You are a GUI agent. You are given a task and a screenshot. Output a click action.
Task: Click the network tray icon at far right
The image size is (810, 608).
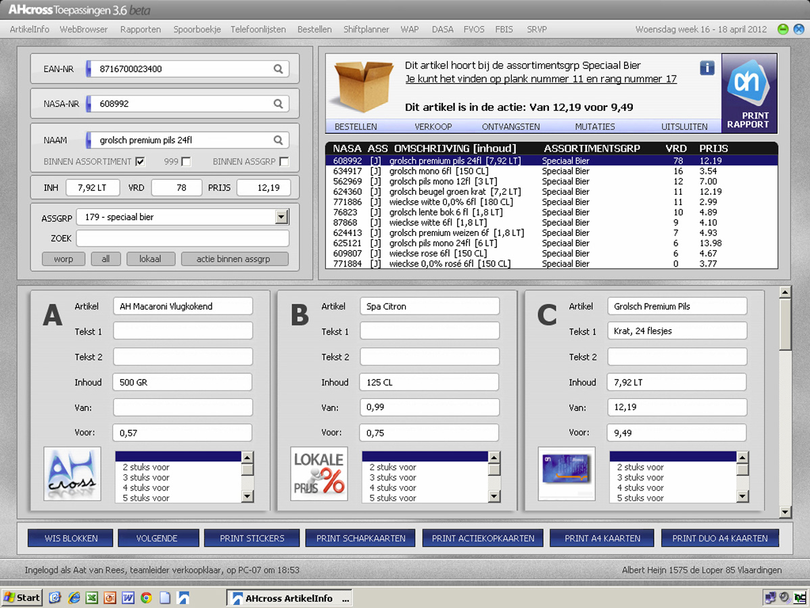pos(800,598)
